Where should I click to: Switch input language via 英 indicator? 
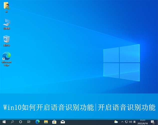coord(134,122)
